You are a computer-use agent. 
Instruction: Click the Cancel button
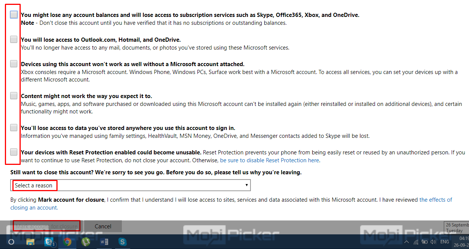103,226
